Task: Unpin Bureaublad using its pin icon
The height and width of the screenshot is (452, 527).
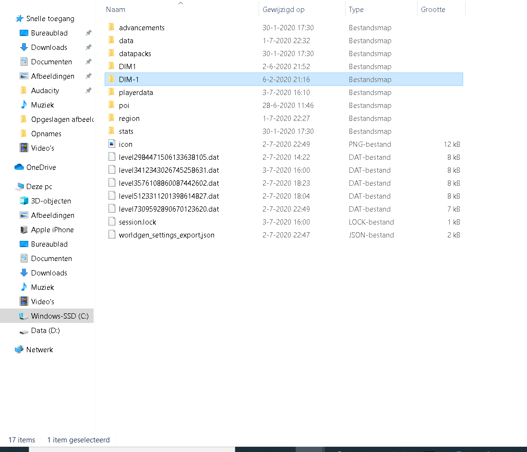Action: (88, 33)
